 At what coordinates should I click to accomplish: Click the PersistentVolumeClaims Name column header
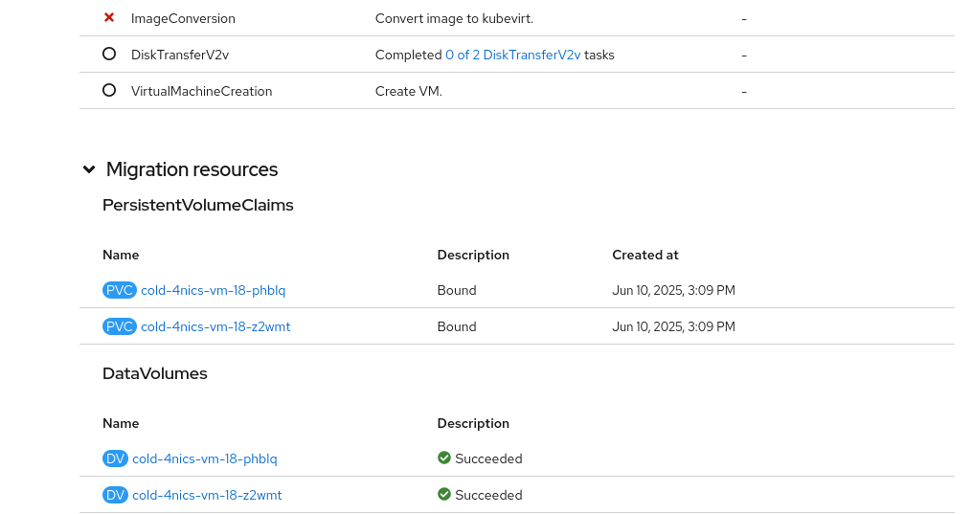pos(121,255)
